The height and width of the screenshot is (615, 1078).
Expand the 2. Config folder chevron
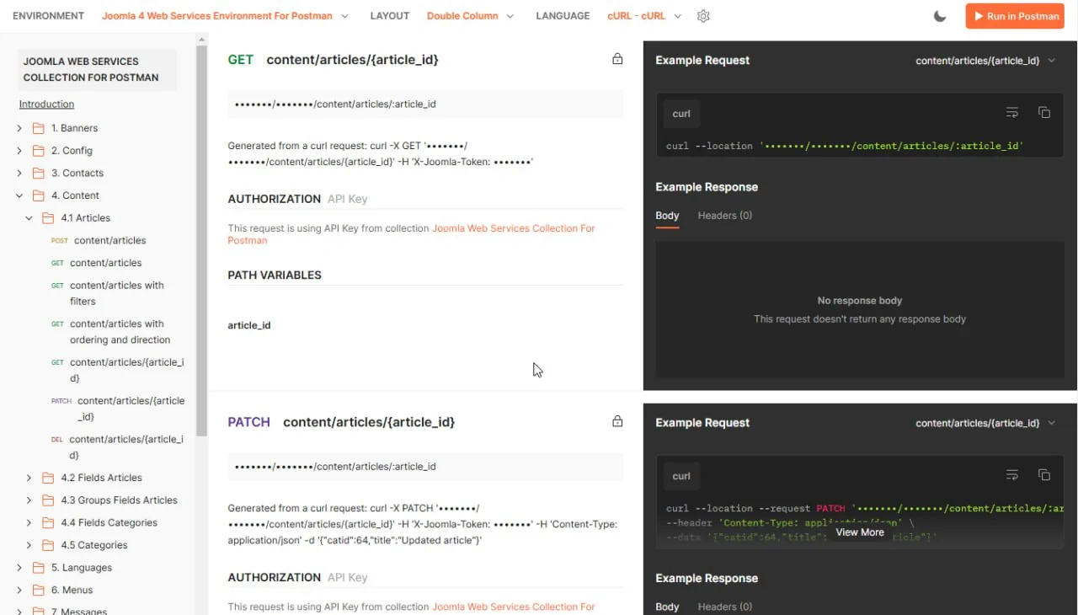19,151
